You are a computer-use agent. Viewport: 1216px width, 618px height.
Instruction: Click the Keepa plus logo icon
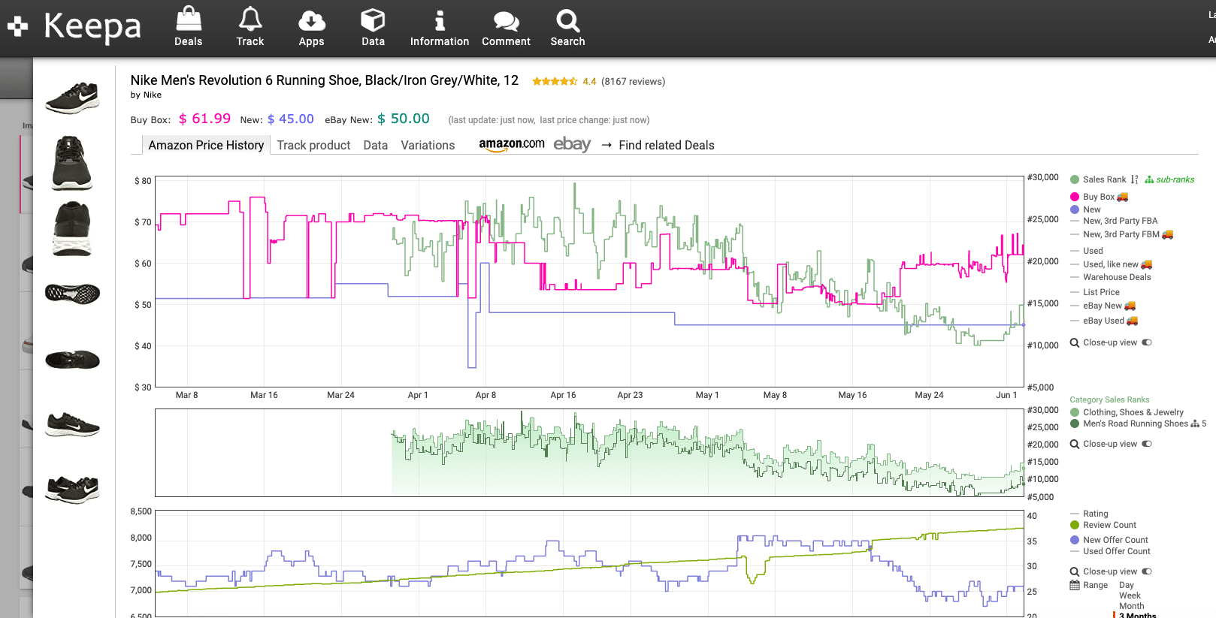point(18,26)
